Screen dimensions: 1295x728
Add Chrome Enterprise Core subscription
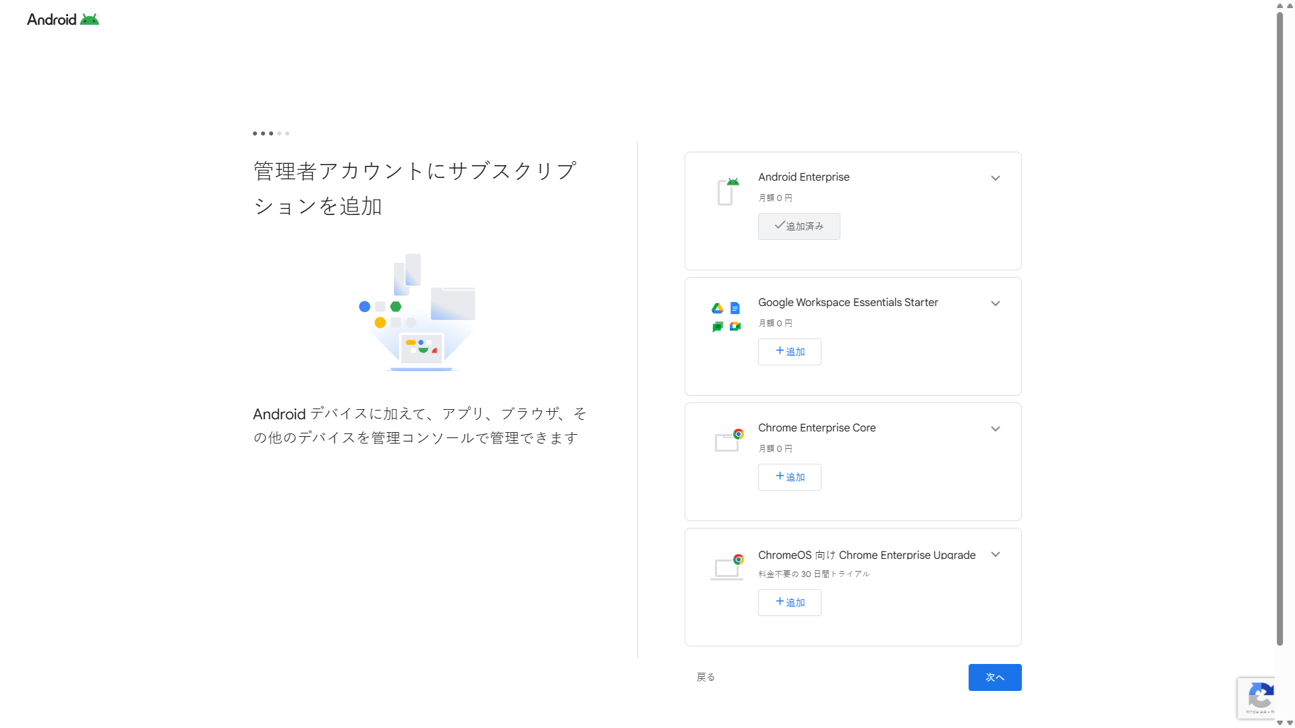tap(789, 477)
